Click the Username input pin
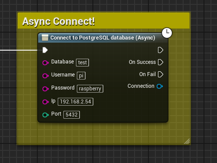217x163 pixels. 46,76
